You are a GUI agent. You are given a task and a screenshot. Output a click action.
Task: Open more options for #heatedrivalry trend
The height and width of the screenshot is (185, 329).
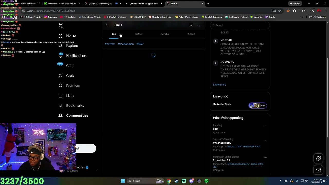coord(265,140)
